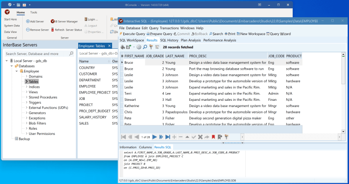Image resolution: width=349 pixels, height=184 pixels.
Task: Click the Data View button
Action: click(x=10, y=32)
